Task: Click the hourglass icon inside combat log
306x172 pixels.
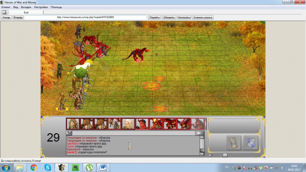Action: (x=130, y=146)
